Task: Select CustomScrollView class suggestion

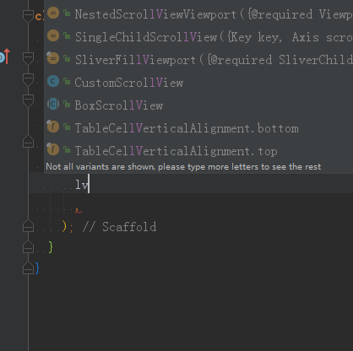Action: pos(198,83)
